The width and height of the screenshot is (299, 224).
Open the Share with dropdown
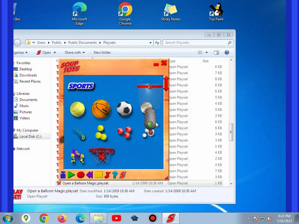pyautogui.click(x=75, y=52)
